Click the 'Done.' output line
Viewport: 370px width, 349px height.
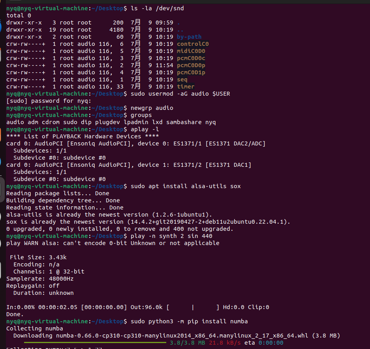(x=15, y=314)
